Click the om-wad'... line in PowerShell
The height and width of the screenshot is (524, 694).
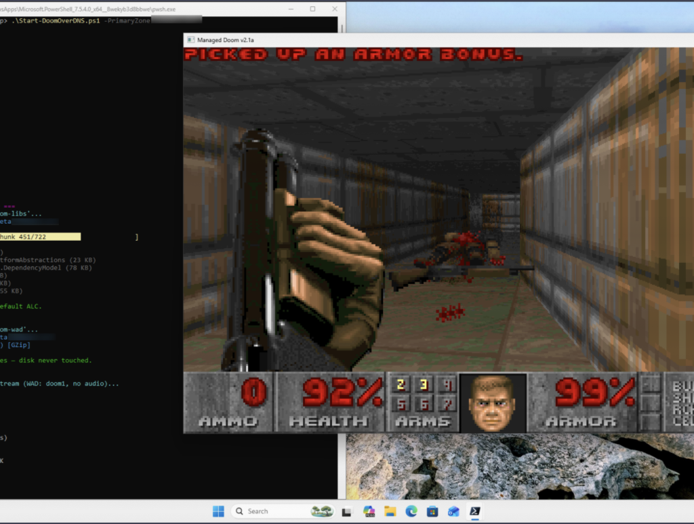(x=19, y=329)
